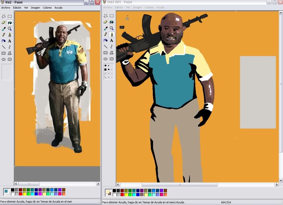Open the Archivo menu in l4d2 001 window

108,7
